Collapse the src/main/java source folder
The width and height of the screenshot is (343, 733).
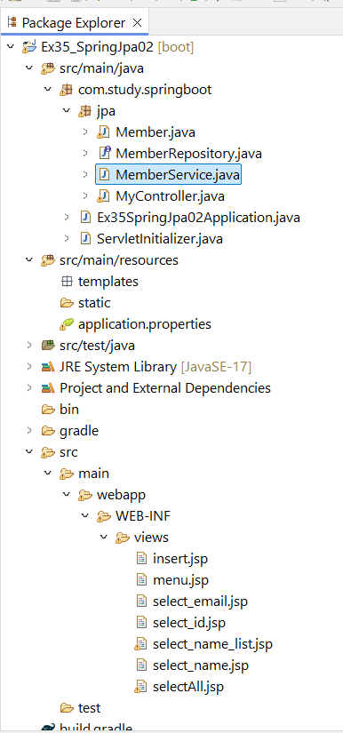click(29, 68)
